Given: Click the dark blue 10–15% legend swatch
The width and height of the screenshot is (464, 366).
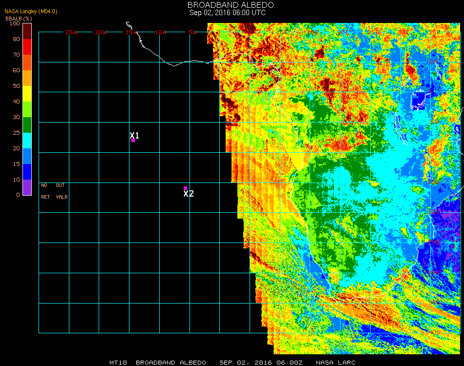Looking at the screenshot, I should 27,171.
